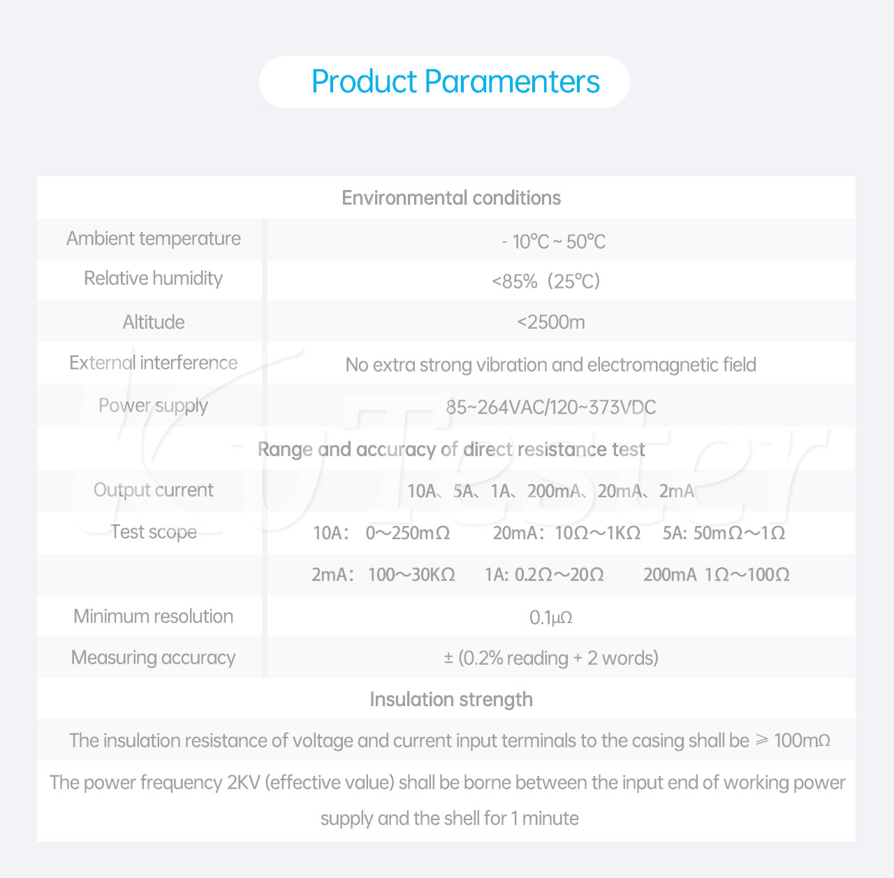Click the strong vibration and electromagnetic field text
Screen dimensions: 894x878
[551, 365]
